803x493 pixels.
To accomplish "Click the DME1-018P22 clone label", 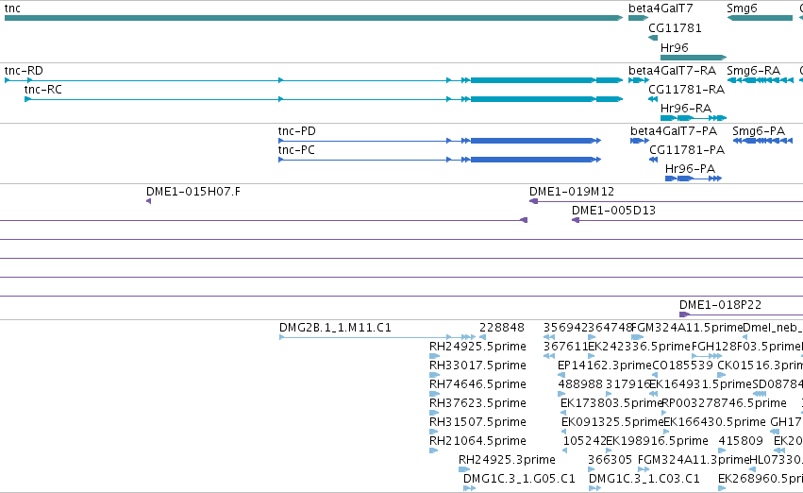I will [x=720, y=305].
